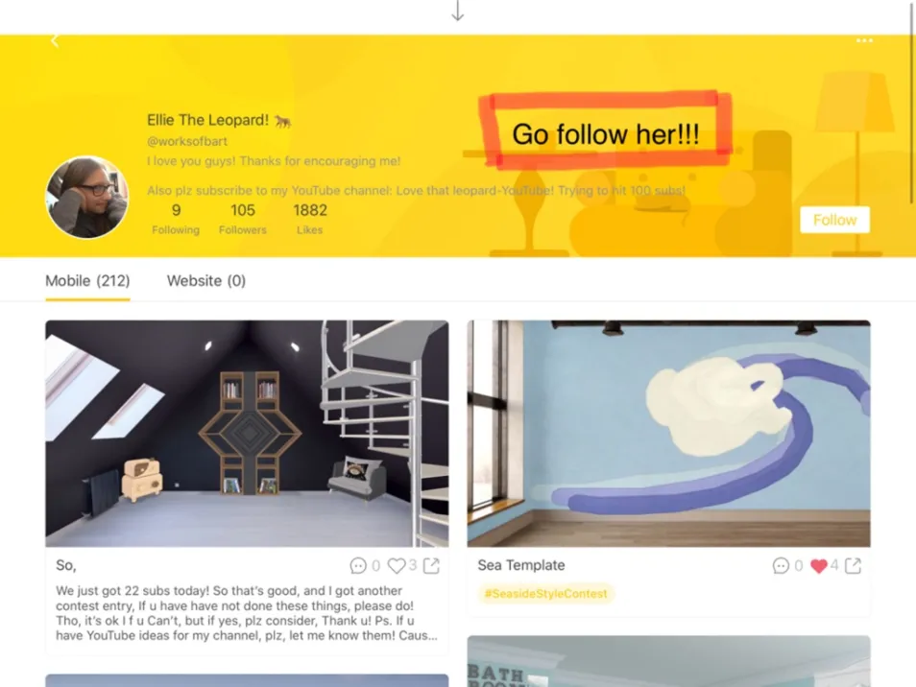Switch to the Mobile (212) tab
The width and height of the screenshot is (916, 687).
pyautogui.click(x=87, y=281)
